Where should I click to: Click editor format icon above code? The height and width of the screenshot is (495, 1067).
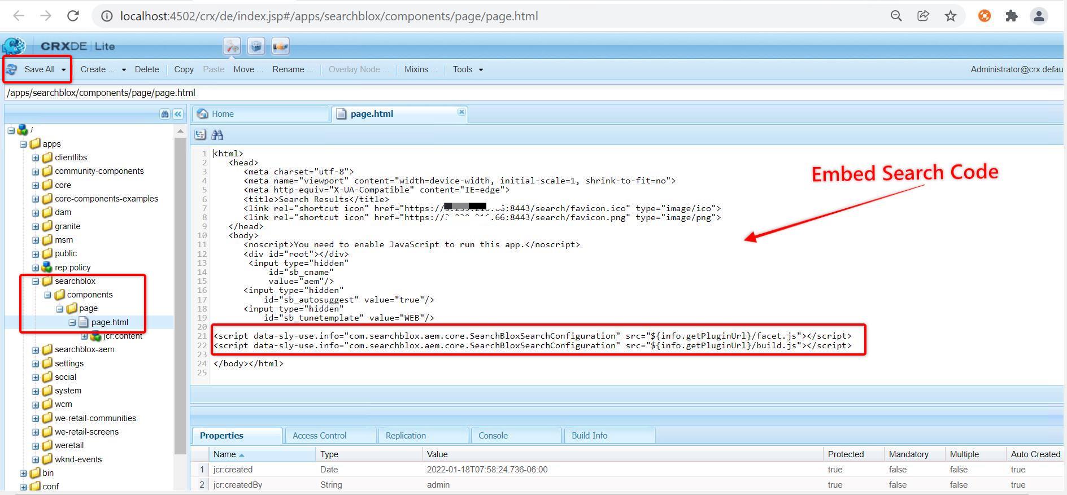click(x=201, y=134)
